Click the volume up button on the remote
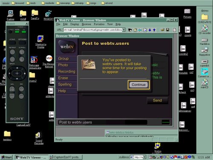Image resolution: width=213 pixels, height=160 pixels. tap(12, 89)
